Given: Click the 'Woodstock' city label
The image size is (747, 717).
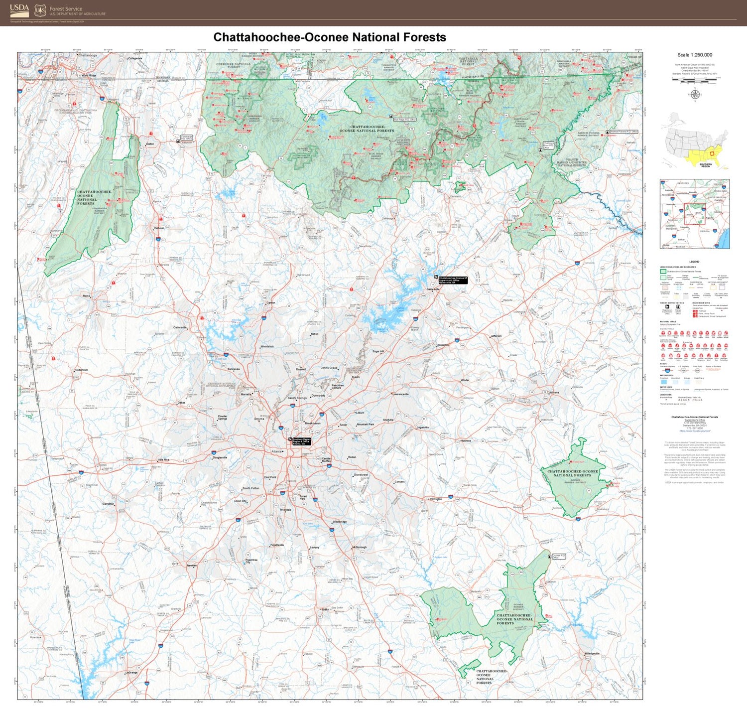Looking at the screenshot, I should 267,346.
